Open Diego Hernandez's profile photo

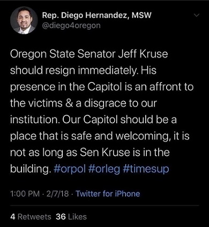coord(24,20)
